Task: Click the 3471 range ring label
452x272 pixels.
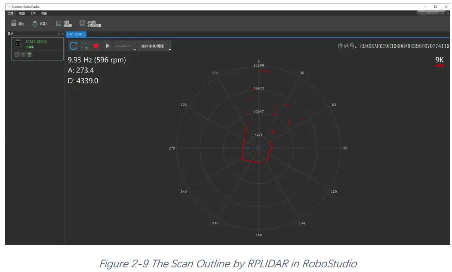Action: pos(258,135)
